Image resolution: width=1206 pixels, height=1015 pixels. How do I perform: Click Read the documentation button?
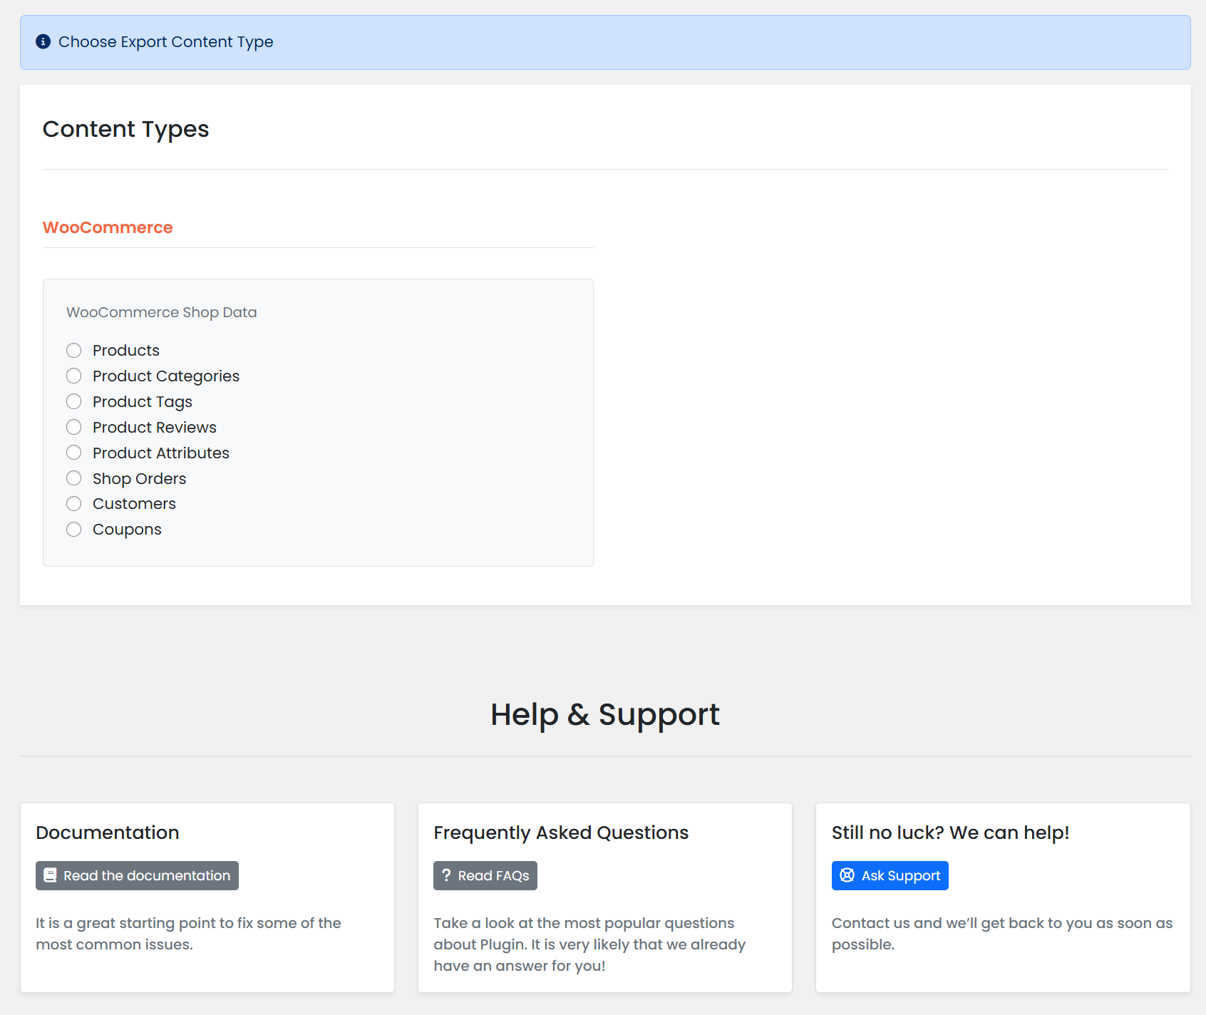(137, 875)
